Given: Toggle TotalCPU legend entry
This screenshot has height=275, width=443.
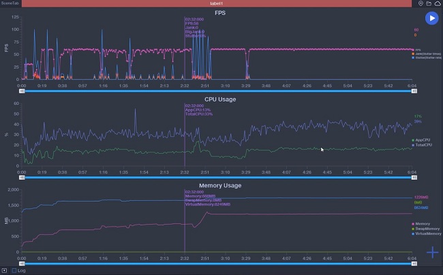Looking at the screenshot, I should pyautogui.click(x=423, y=145).
